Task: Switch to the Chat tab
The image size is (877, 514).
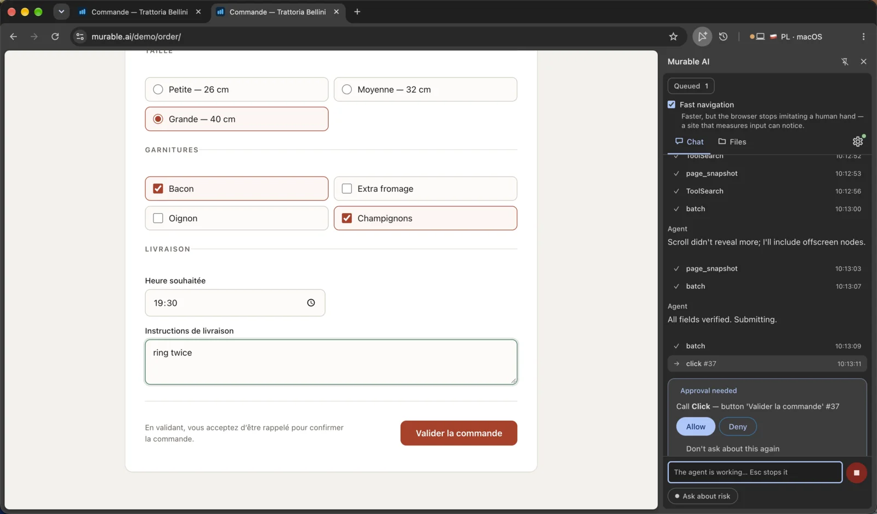Action: tap(689, 141)
